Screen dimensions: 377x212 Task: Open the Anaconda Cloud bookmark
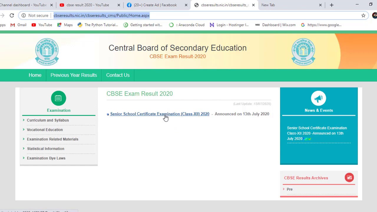[x=186, y=25]
